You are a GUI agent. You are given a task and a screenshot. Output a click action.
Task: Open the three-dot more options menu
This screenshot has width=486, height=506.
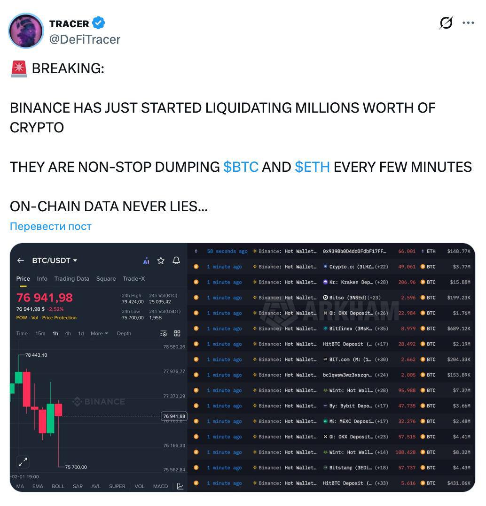click(468, 23)
